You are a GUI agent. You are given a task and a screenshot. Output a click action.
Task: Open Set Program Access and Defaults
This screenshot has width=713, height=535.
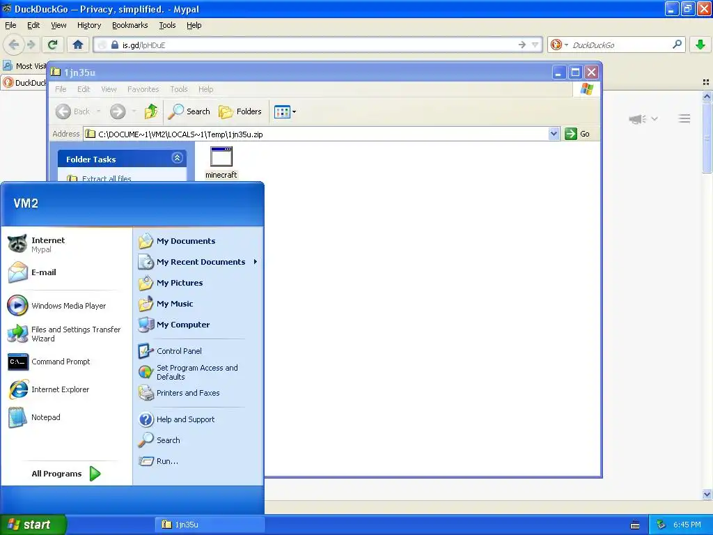coord(198,372)
